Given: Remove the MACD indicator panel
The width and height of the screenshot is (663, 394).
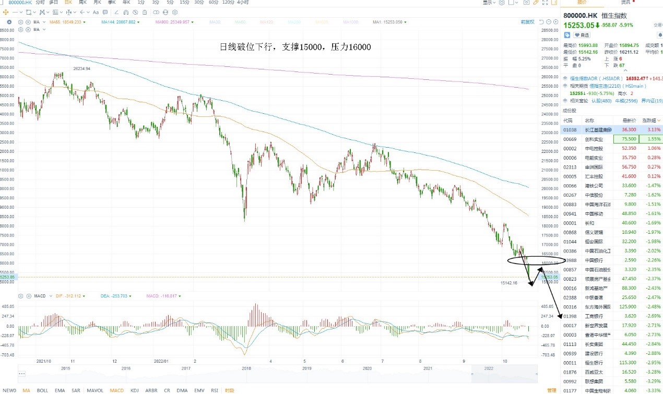Looking at the screenshot, I should coord(28,296).
